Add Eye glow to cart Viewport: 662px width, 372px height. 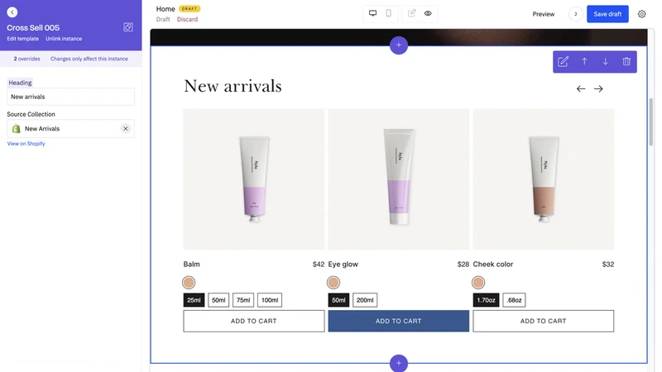[399, 321]
